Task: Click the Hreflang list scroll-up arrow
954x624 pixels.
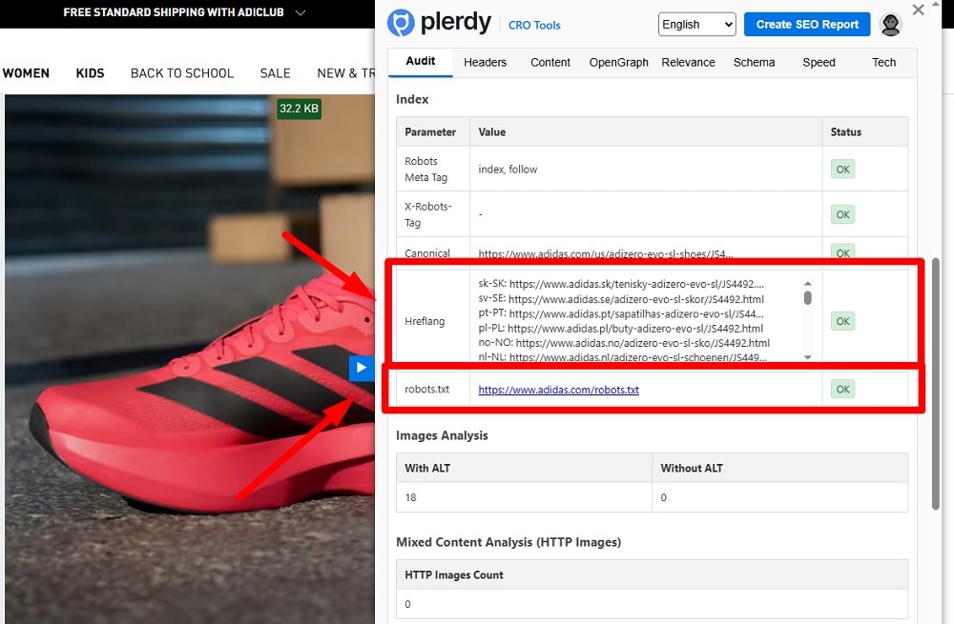Action: tap(807, 283)
